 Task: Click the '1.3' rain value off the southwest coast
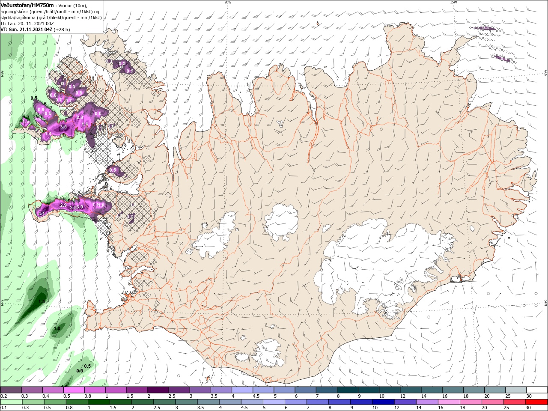coord(42,301)
